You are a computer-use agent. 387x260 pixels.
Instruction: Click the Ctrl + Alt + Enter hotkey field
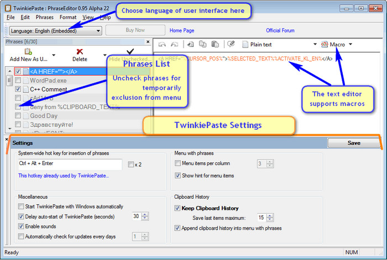coord(70,165)
